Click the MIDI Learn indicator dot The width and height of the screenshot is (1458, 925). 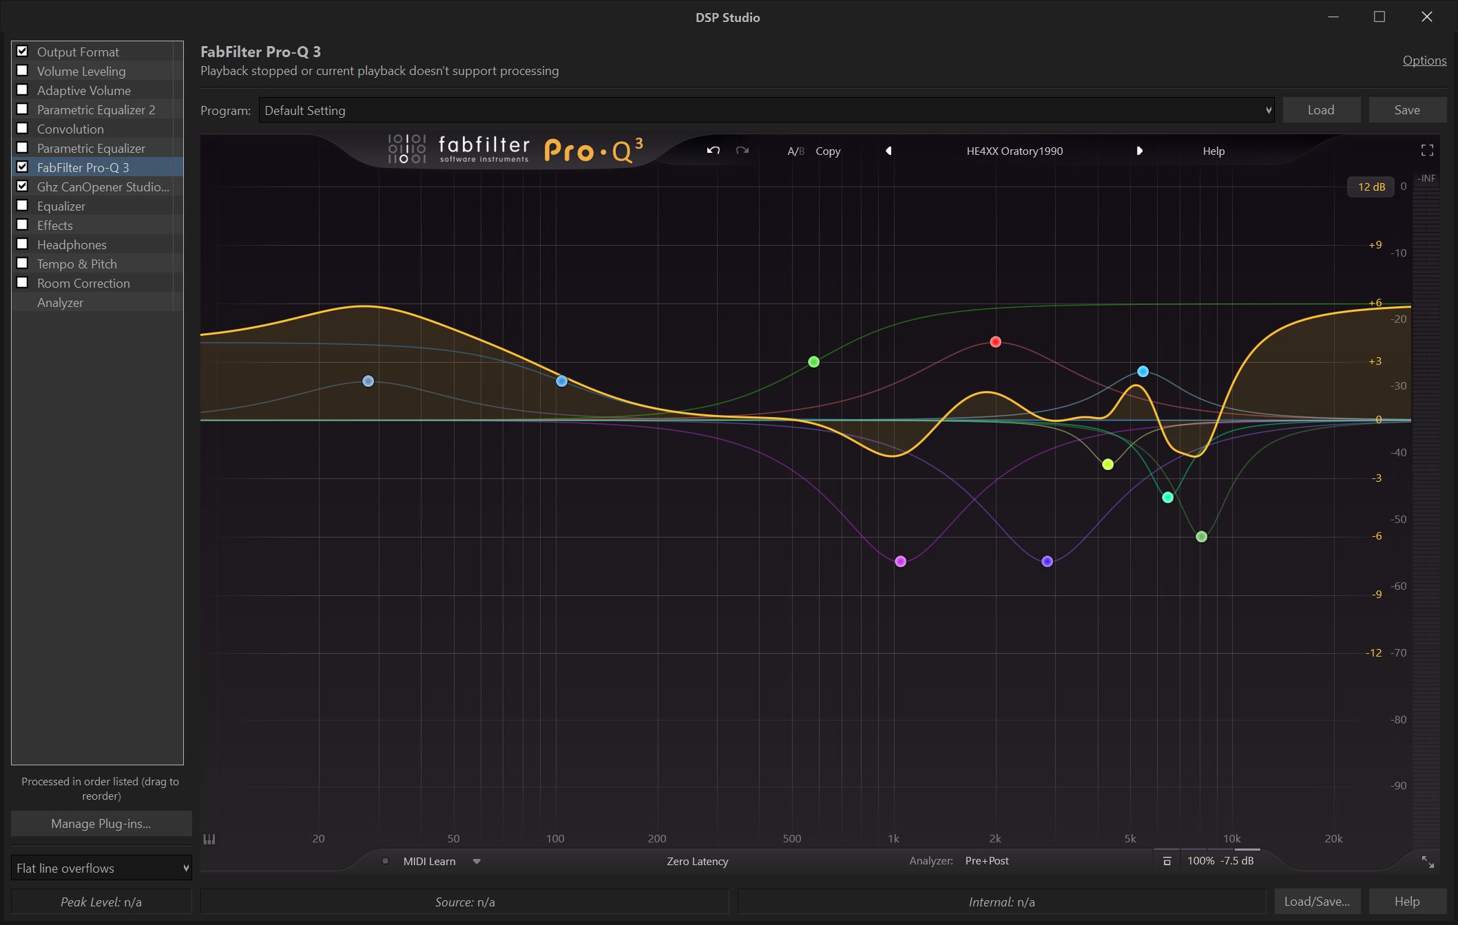pyautogui.click(x=385, y=861)
